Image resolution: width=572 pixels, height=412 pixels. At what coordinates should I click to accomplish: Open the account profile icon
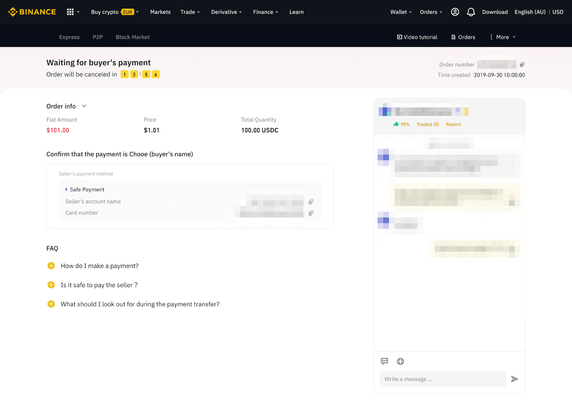click(455, 12)
